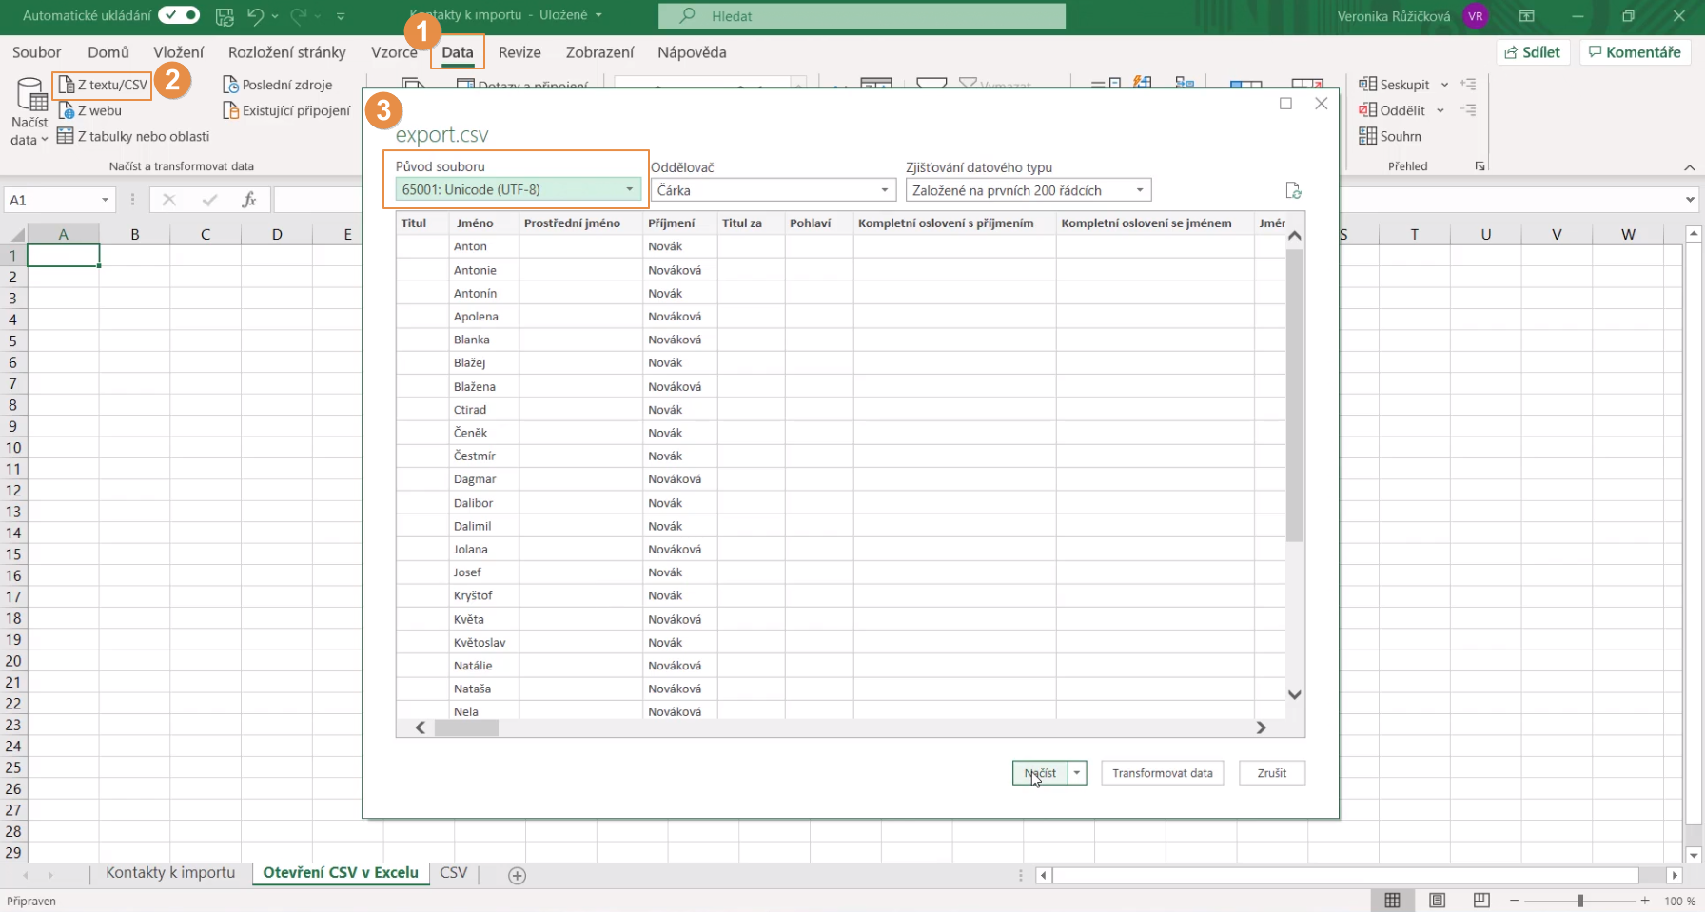The image size is (1705, 912).
Task: Open the Nápověda tab
Action: [x=692, y=52]
